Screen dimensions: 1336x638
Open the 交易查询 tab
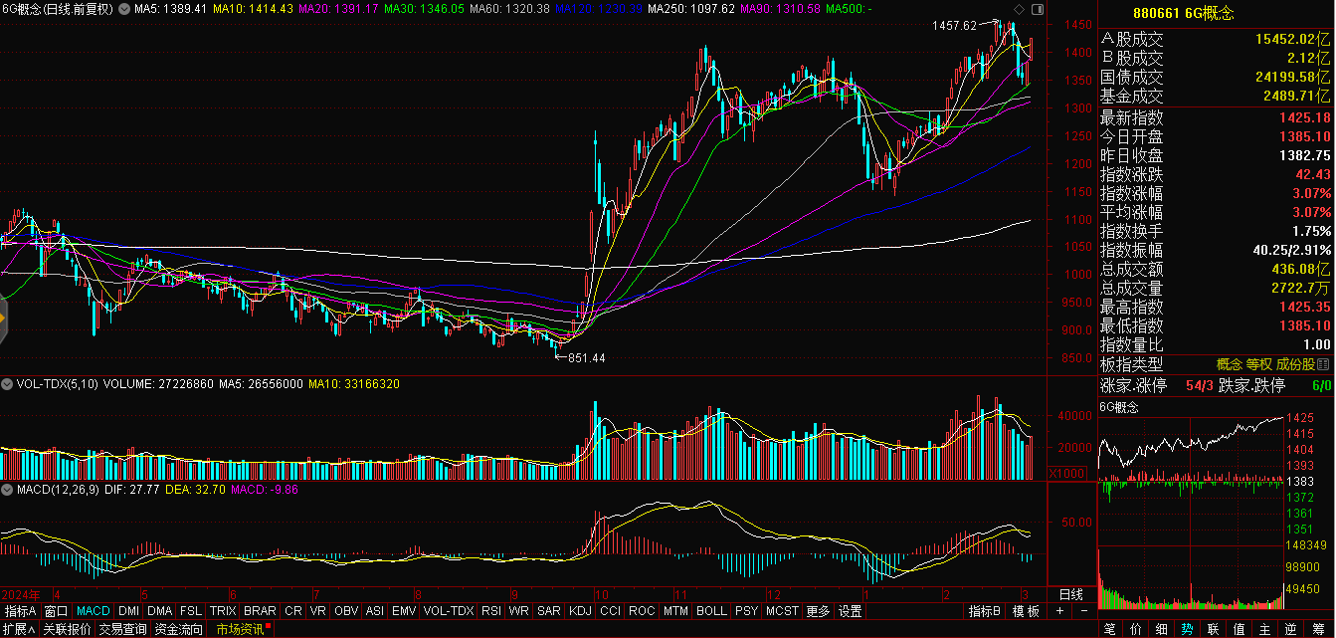(122, 629)
